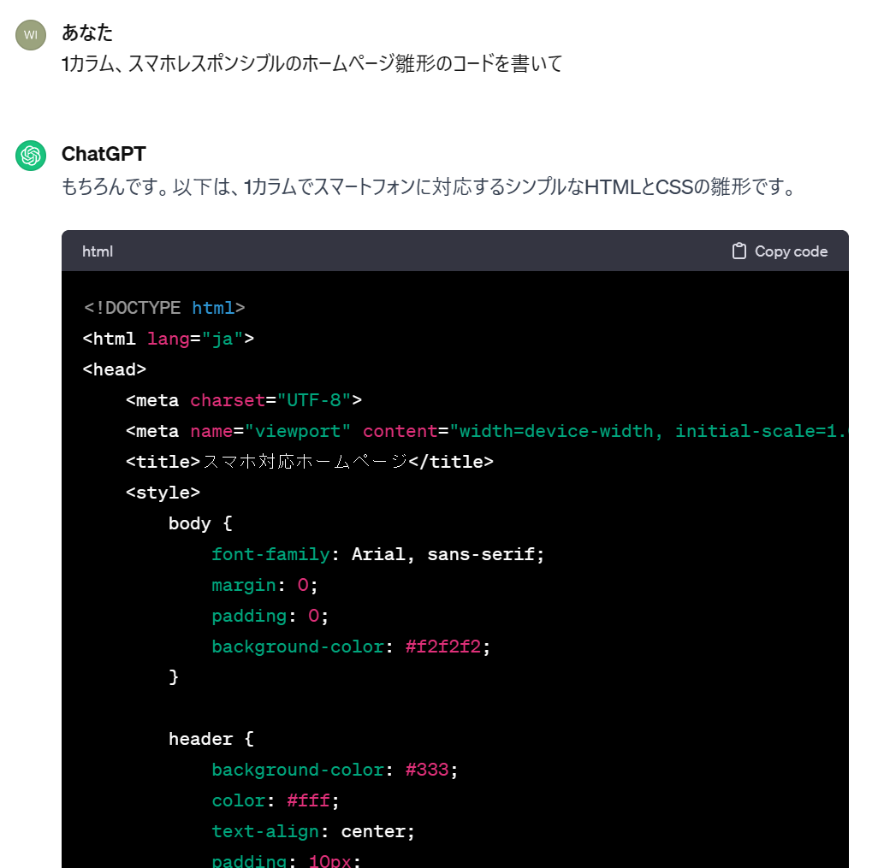Select the あなた sender name
Viewport: 878px width, 868px height.
tap(87, 33)
